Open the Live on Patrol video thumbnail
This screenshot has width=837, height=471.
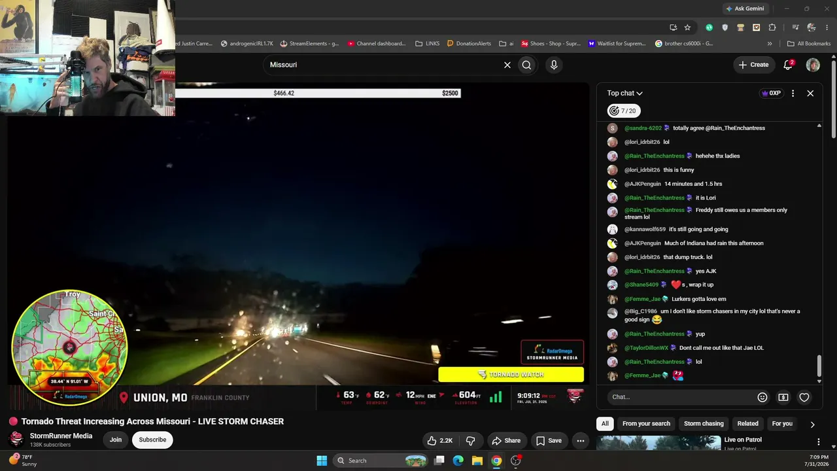(x=658, y=444)
